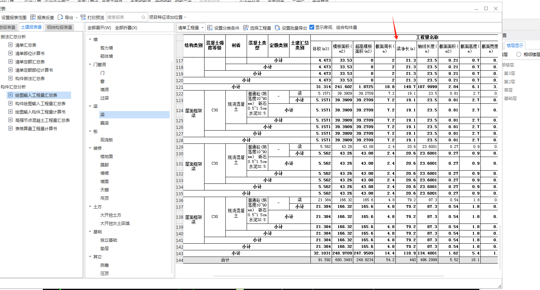The height and width of the screenshot is (290, 540).
Task: Select 大开挖土方 in the tree
Action: (111, 215)
